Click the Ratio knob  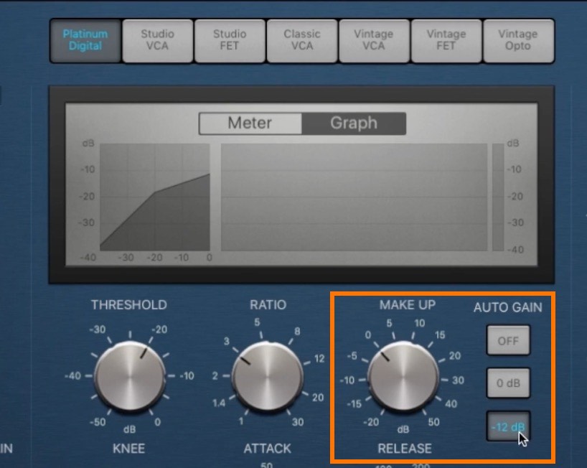pos(266,376)
